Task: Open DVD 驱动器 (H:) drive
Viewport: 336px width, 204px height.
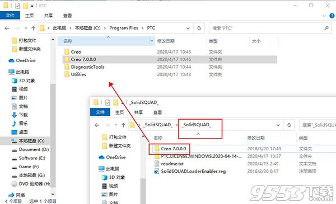Action: coord(34,184)
